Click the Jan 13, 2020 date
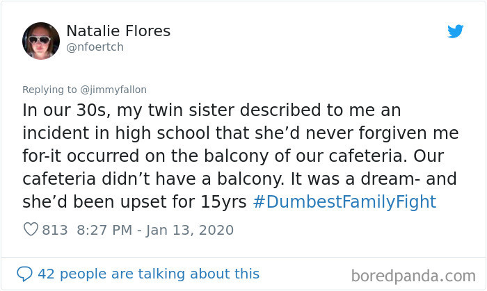Screen dimensions: 487x291 pyautogui.click(x=191, y=230)
